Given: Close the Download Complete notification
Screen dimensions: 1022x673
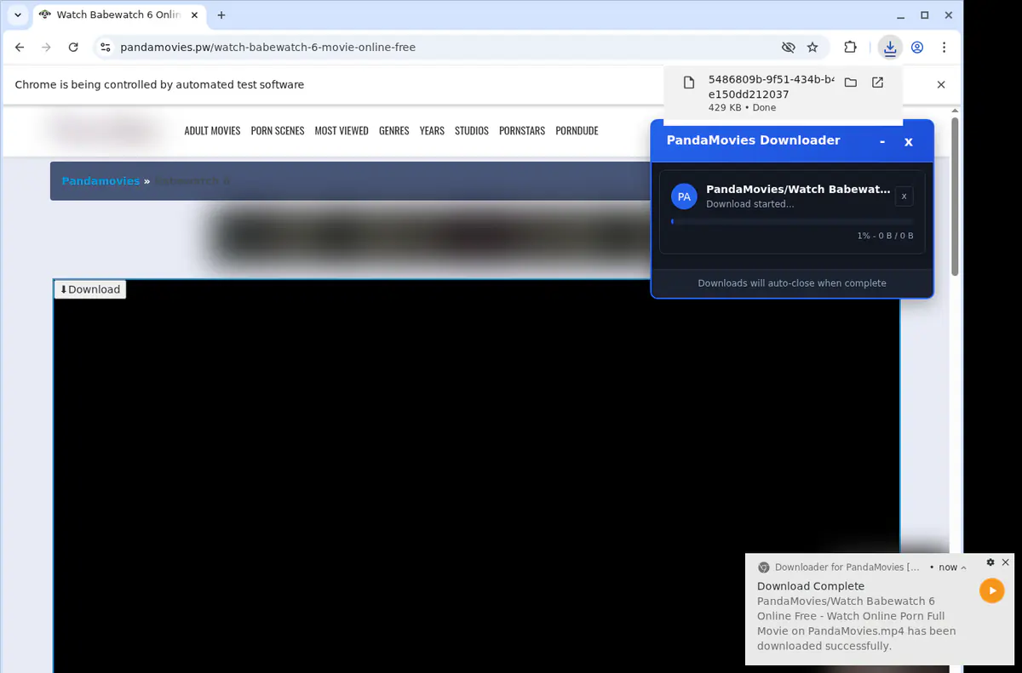Looking at the screenshot, I should pos(1006,562).
